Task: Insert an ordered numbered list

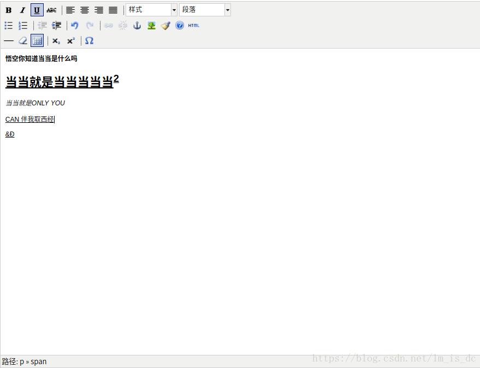Action: pos(22,26)
